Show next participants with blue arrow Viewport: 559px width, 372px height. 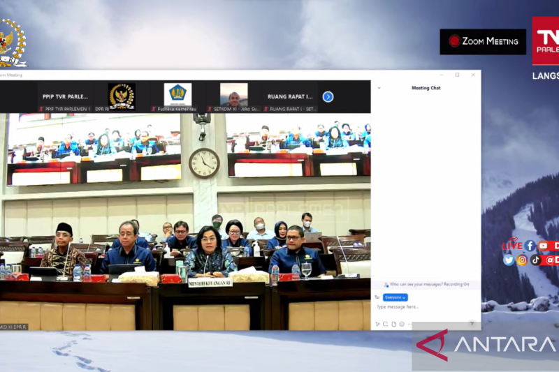click(x=328, y=97)
